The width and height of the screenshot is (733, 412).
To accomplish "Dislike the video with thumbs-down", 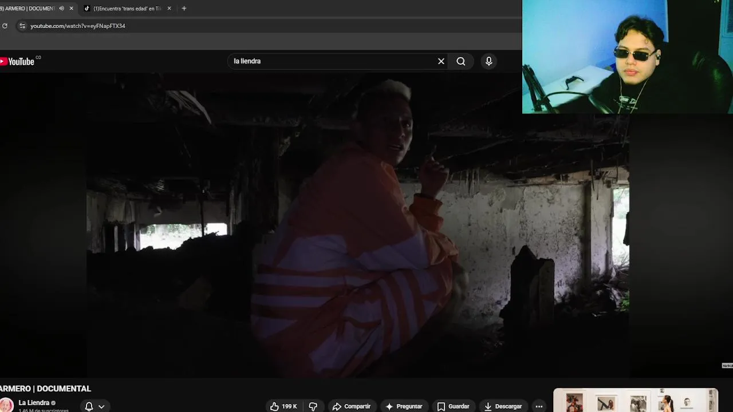I will [x=313, y=406].
